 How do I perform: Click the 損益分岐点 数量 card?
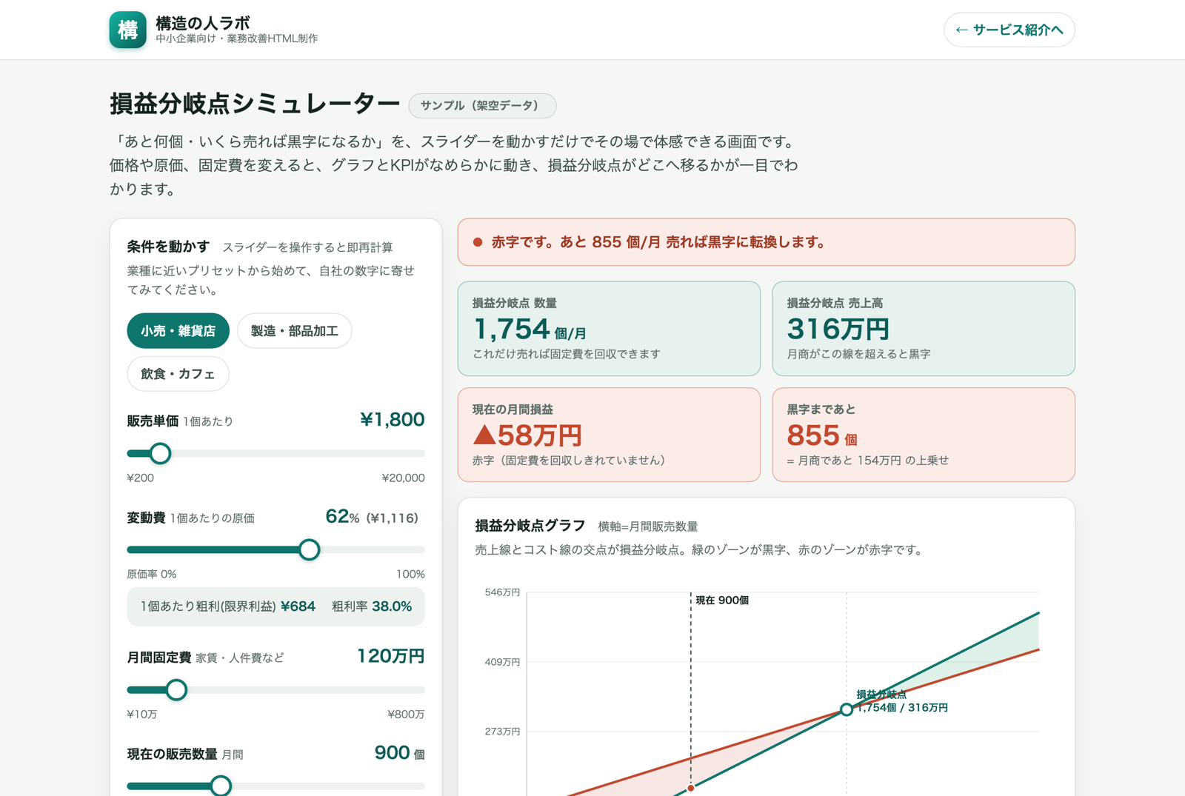(609, 328)
